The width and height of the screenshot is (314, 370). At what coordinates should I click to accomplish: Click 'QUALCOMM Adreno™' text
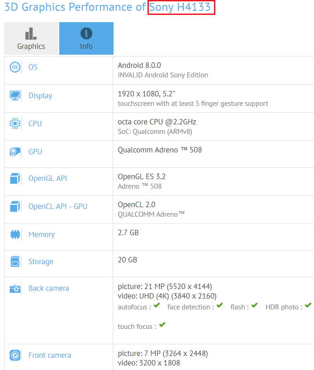(x=151, y=214)
